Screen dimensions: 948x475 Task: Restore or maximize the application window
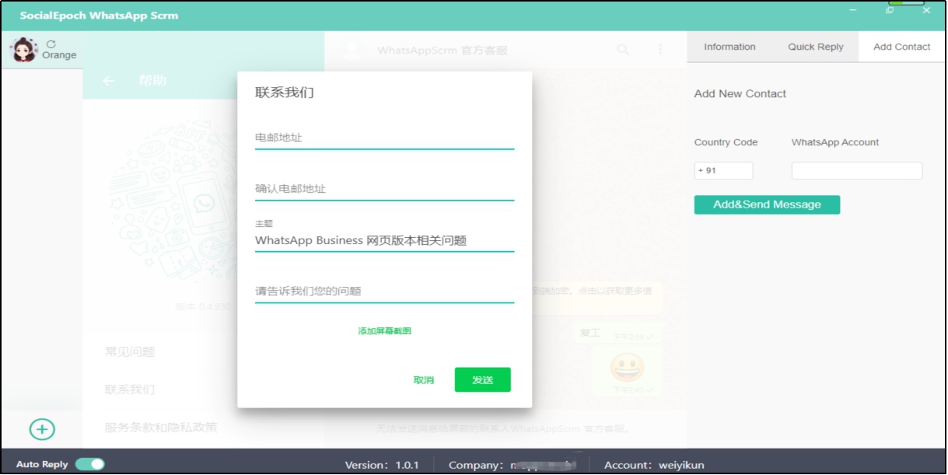pyautogui.click(x=890, y=10)
